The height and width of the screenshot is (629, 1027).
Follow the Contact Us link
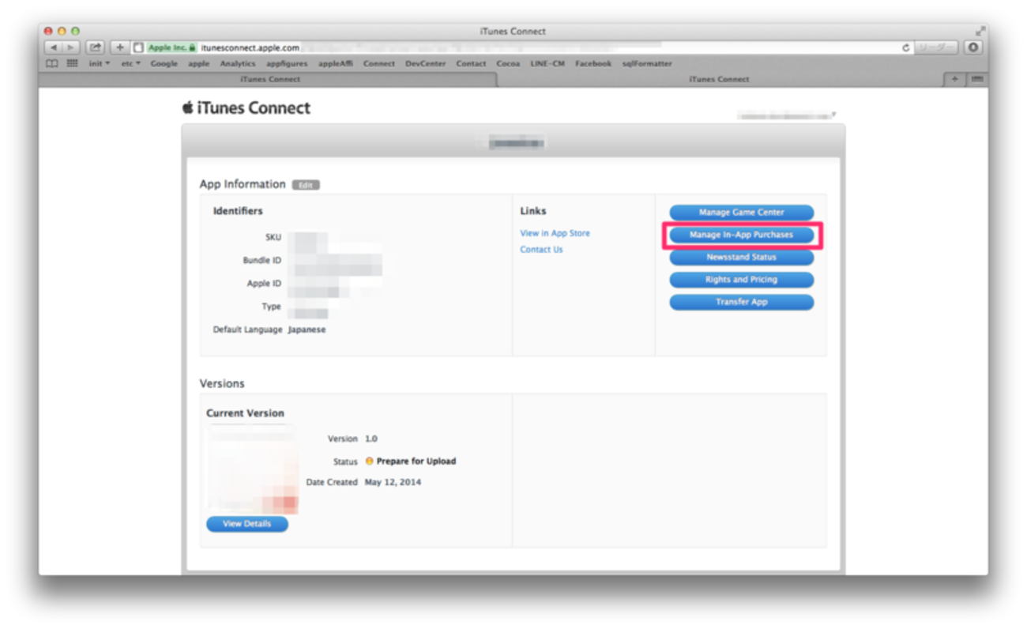click(541, 250)
